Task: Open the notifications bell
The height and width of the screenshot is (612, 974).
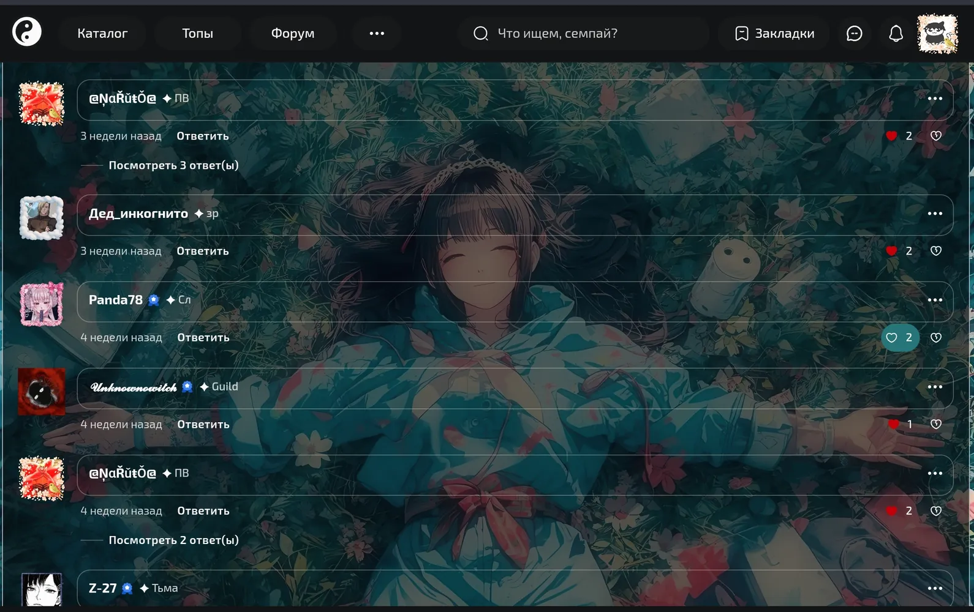Action: (x=896, y=33)
